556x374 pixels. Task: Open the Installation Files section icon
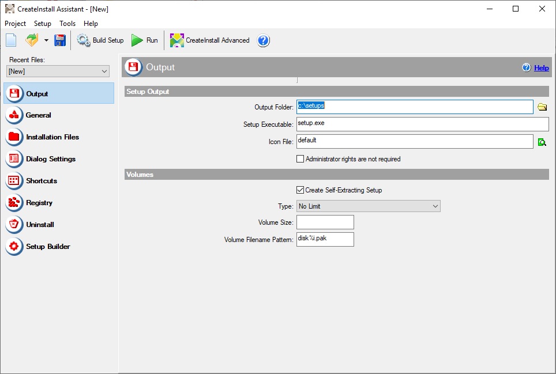click(14, 137)
